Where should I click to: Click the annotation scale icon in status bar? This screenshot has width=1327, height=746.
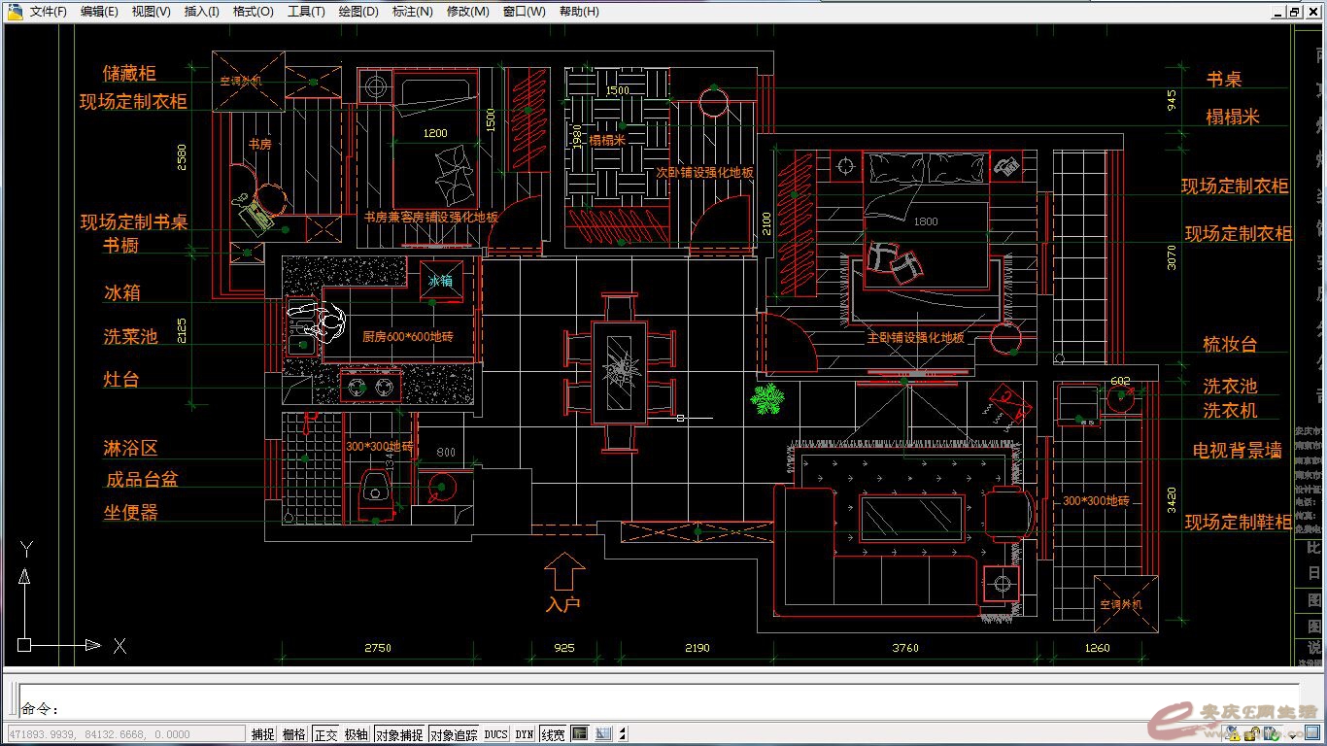click(x=602, y=734)
